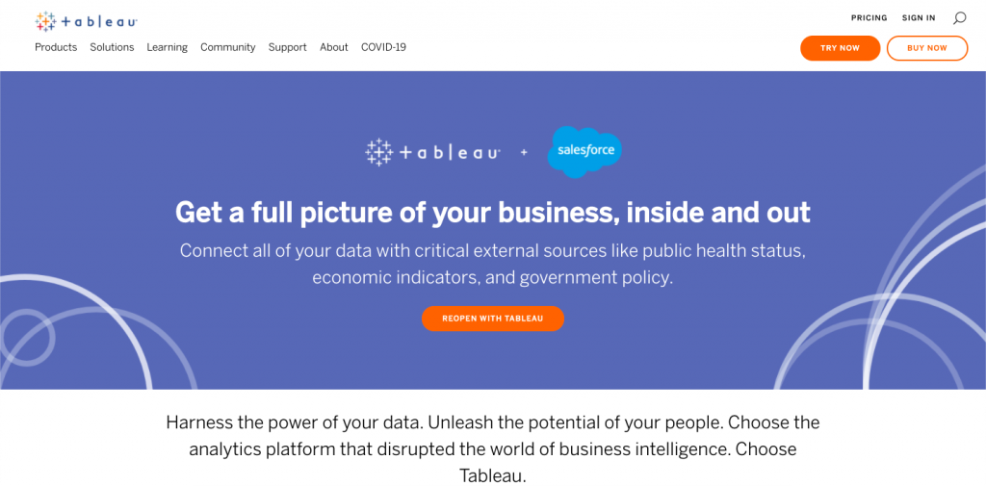
Task: Open the Learning menu
Action: (x=168, y=47)
